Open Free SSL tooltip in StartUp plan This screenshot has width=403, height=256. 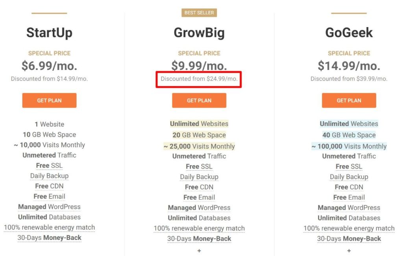tap(49, 166)
